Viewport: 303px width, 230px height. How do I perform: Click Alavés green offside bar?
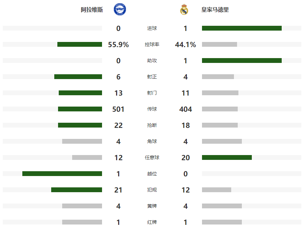click(62, 174)
